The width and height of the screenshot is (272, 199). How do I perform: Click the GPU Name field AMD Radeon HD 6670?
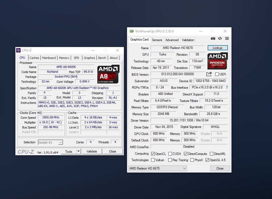178,48
